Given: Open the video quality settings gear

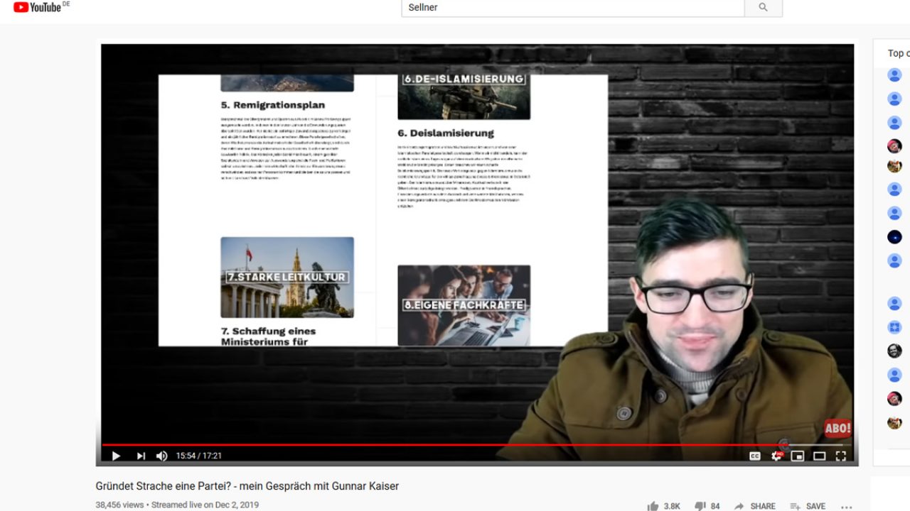Looking at the screenshot, I should (776, 456).
